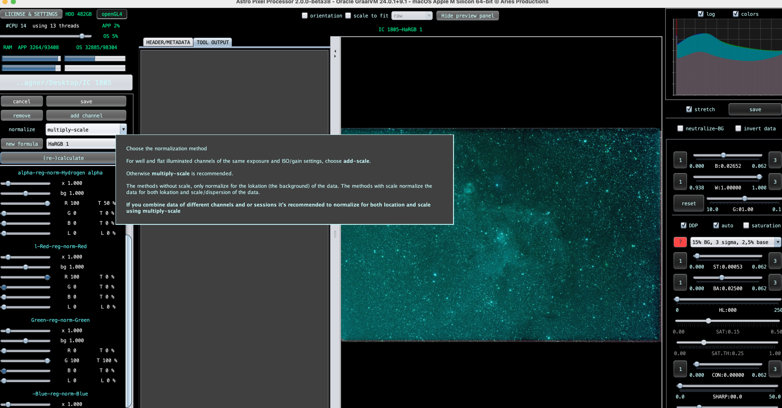Expand the DDP preset dropdown

pyautogui.click(x=735, y=242)
